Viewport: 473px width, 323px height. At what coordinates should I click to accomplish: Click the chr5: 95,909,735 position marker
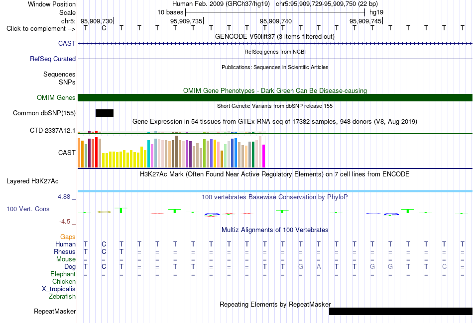pos(186,21)
